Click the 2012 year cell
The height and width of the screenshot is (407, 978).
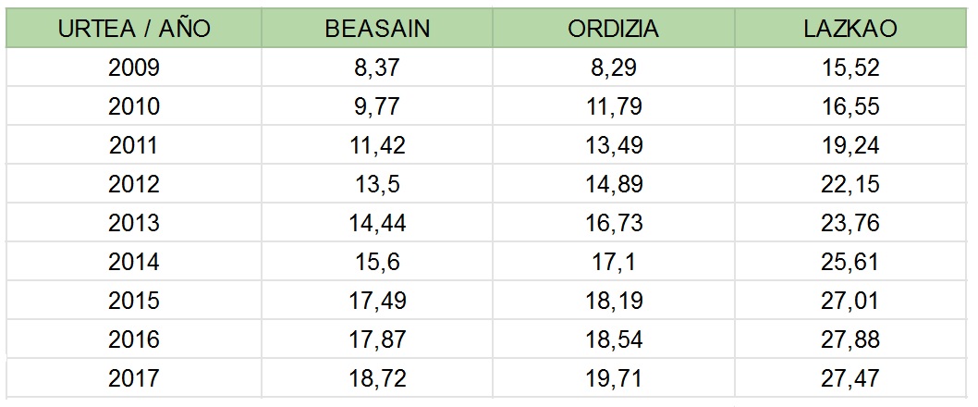tap(134, 184)
